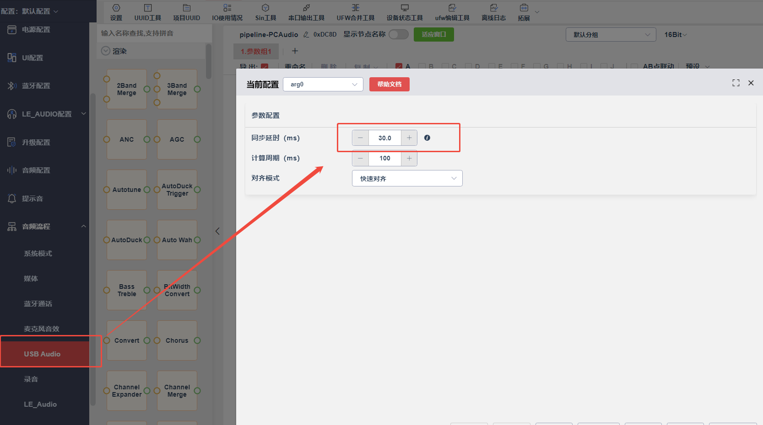Open the 串口输出工具

306,12
